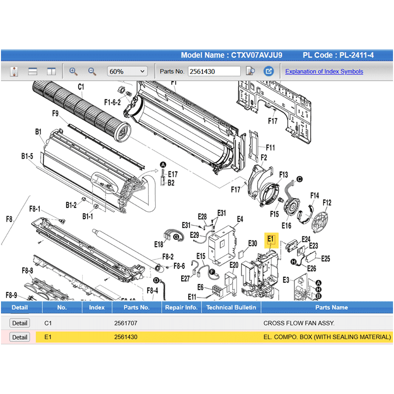The height and width of the screenshot is (394, 394).
Task: Click the blue share/export icon
Action: [x=268, y=71]
